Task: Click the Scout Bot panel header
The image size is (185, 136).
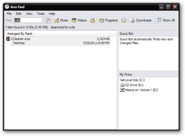Action: pyautogui.click(x=148, y=34)
